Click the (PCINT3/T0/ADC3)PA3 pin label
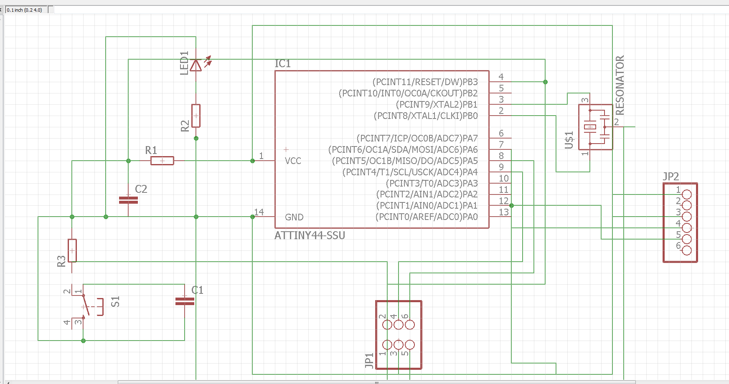The height and width of the screenshot is (384, 729). [432, 183]
